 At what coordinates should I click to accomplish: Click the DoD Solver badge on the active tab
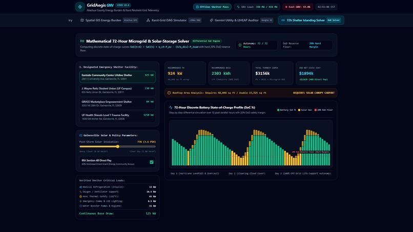click(x=334, y=20)
